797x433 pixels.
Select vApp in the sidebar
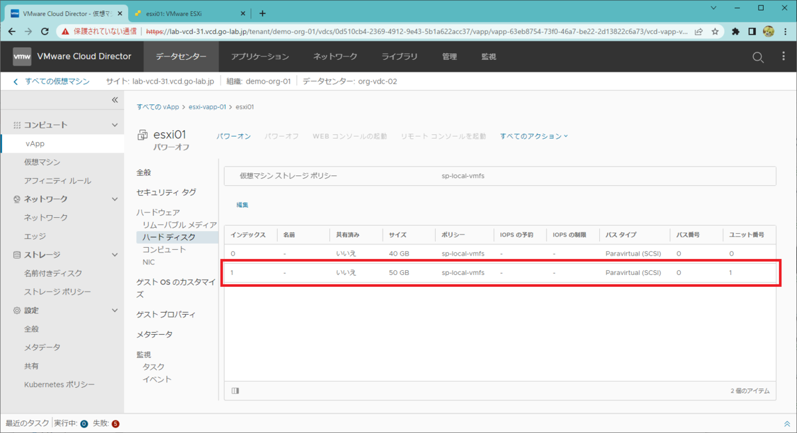35,143
